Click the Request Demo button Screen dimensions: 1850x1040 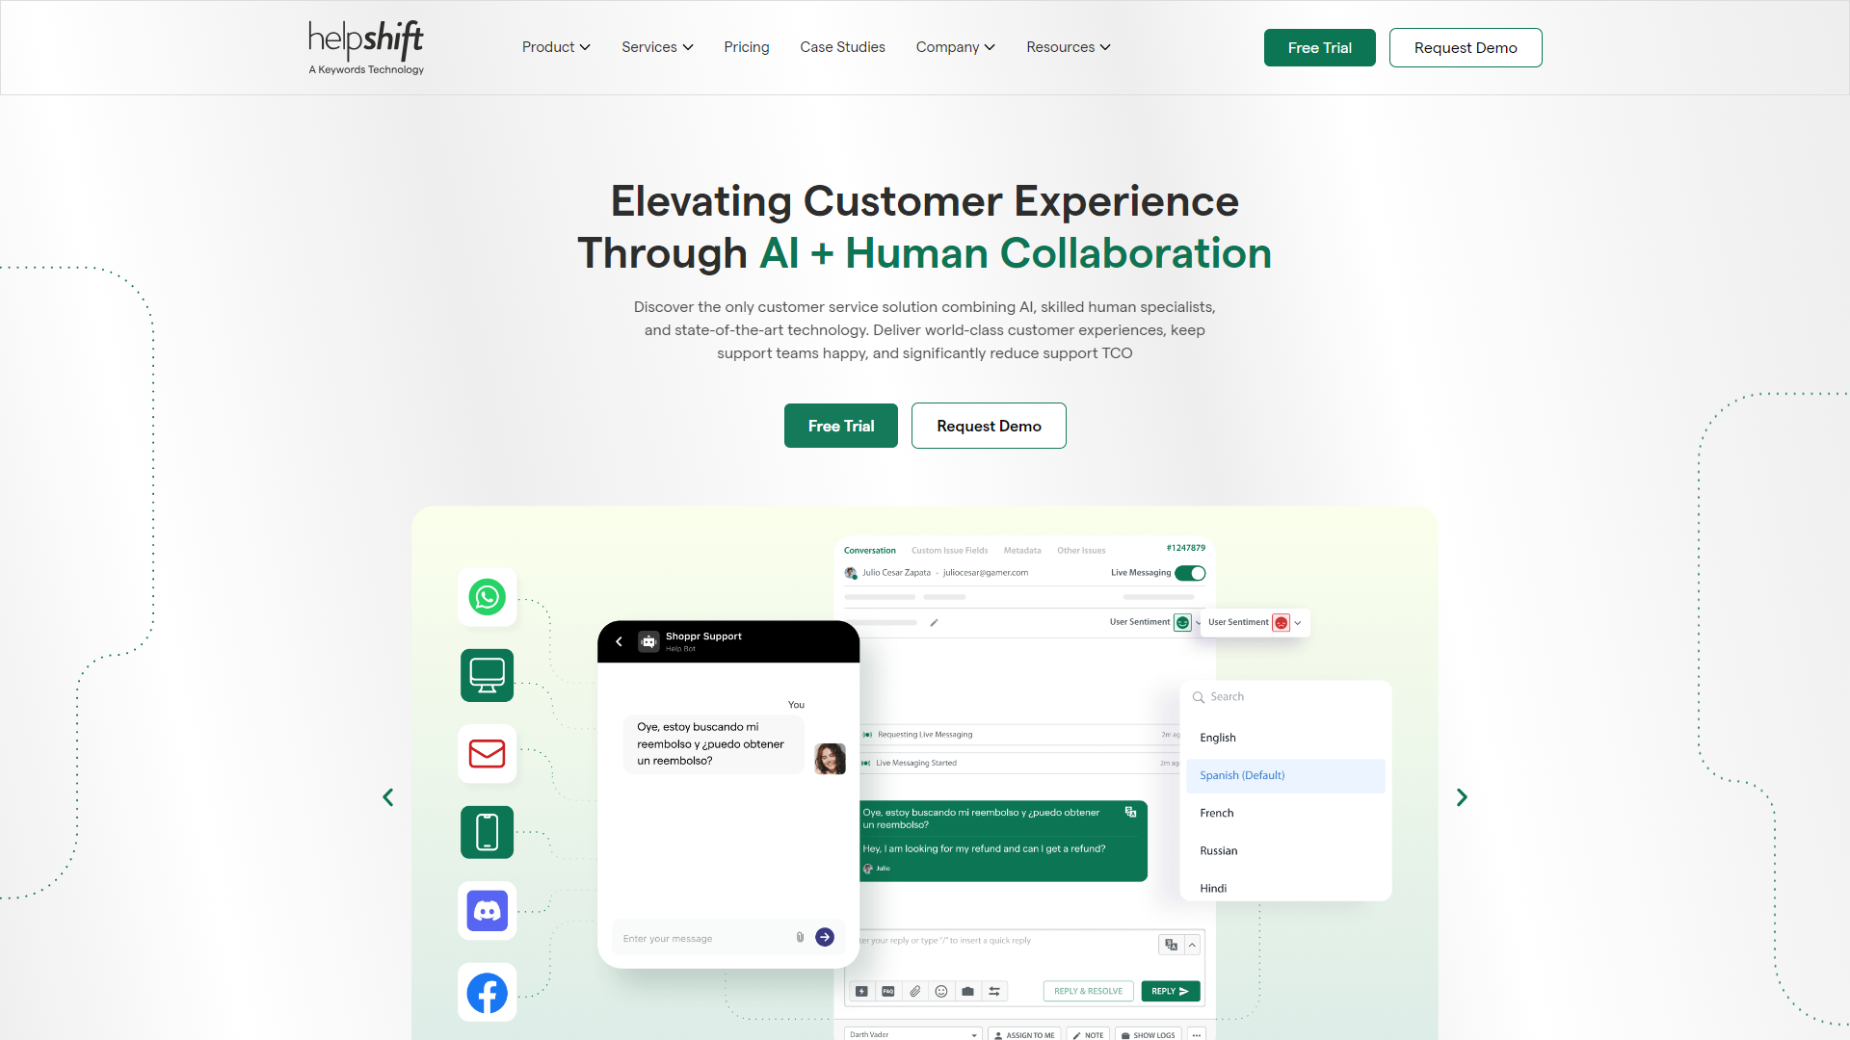coord(1464,47)
